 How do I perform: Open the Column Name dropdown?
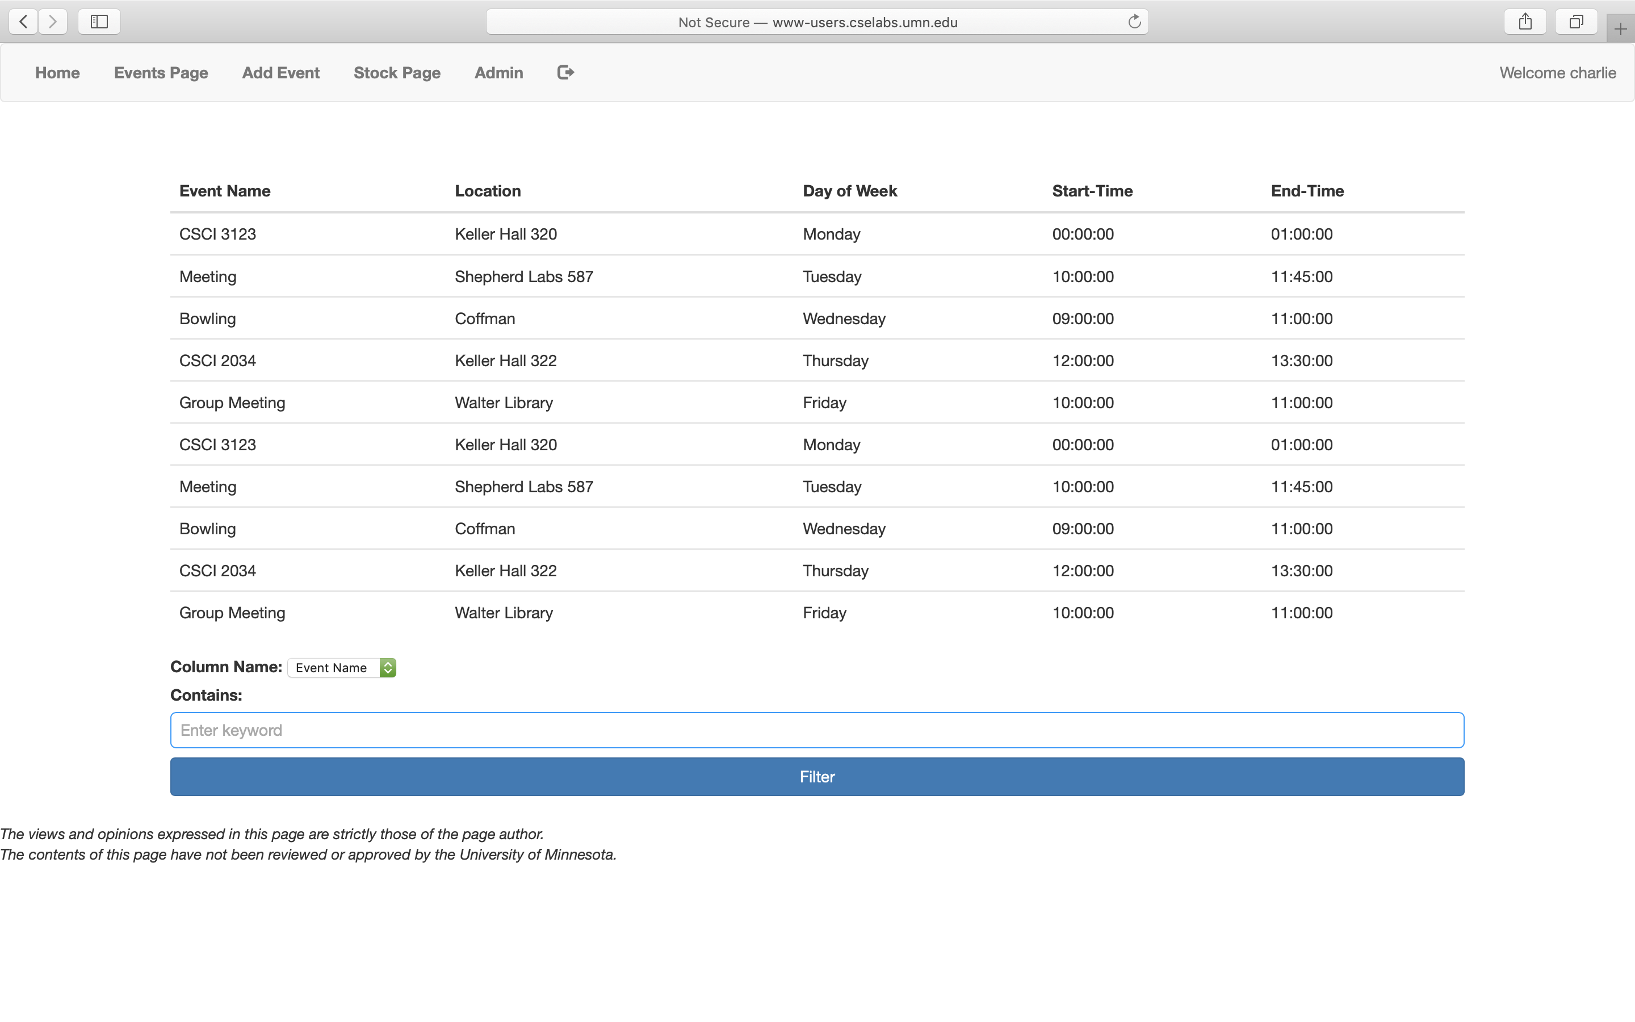click(342, 667)
